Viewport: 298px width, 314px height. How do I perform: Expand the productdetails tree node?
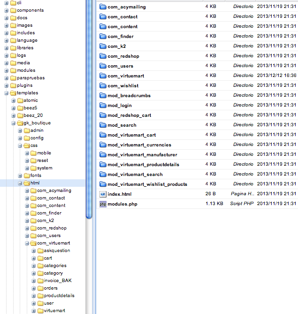click(34, 296)
